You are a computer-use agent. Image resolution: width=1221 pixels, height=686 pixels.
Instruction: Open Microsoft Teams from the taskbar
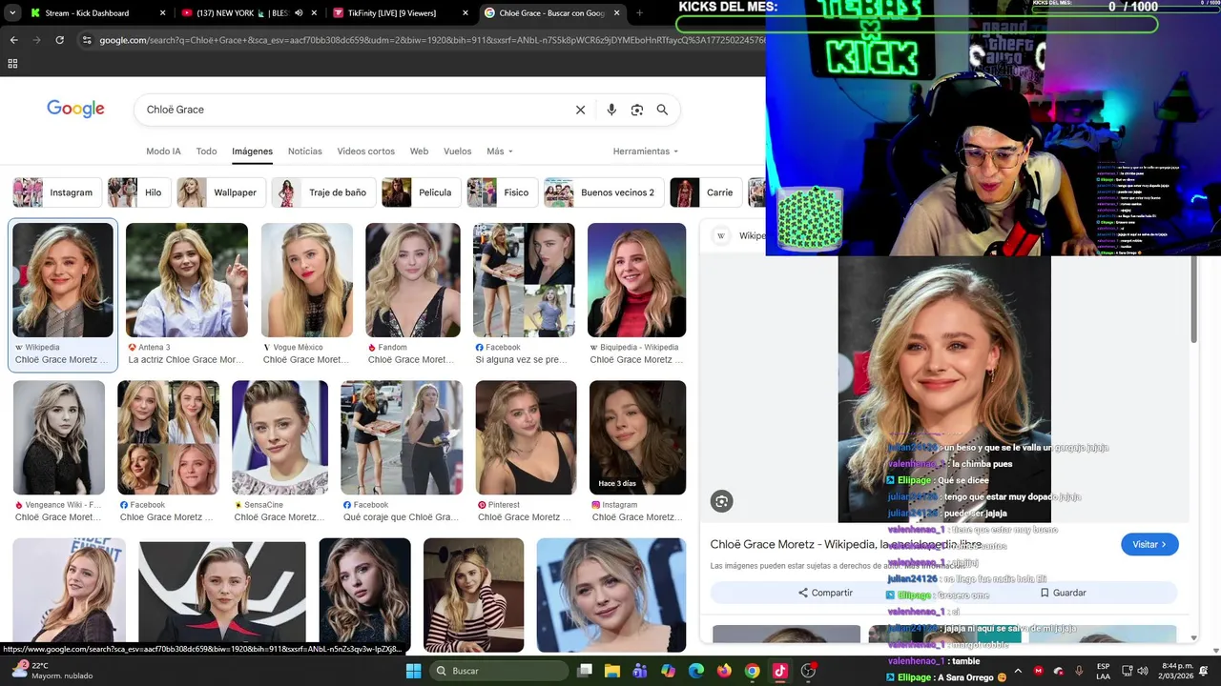(640, 671)
